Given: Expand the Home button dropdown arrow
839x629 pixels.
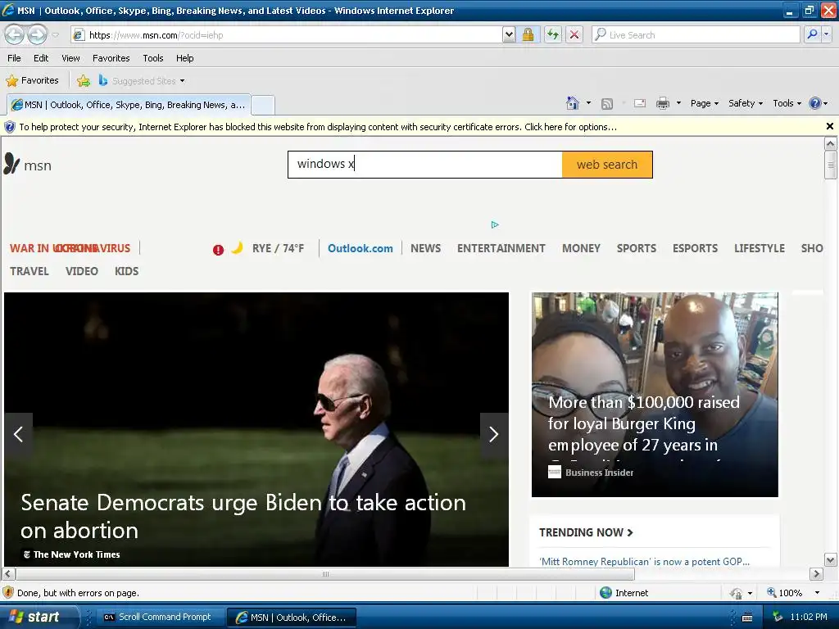Looking at the screenshot, I should 588,103.
